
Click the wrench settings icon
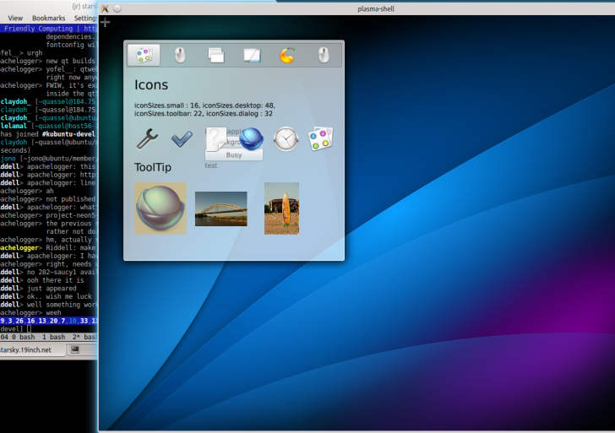[x=147, y=138]
